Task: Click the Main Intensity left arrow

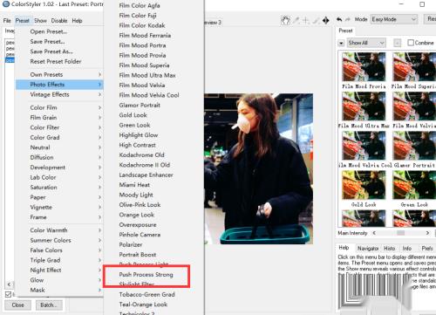Action: (x=374, y=233)
